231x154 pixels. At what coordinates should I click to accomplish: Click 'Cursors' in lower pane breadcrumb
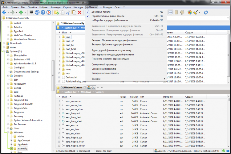99,92
